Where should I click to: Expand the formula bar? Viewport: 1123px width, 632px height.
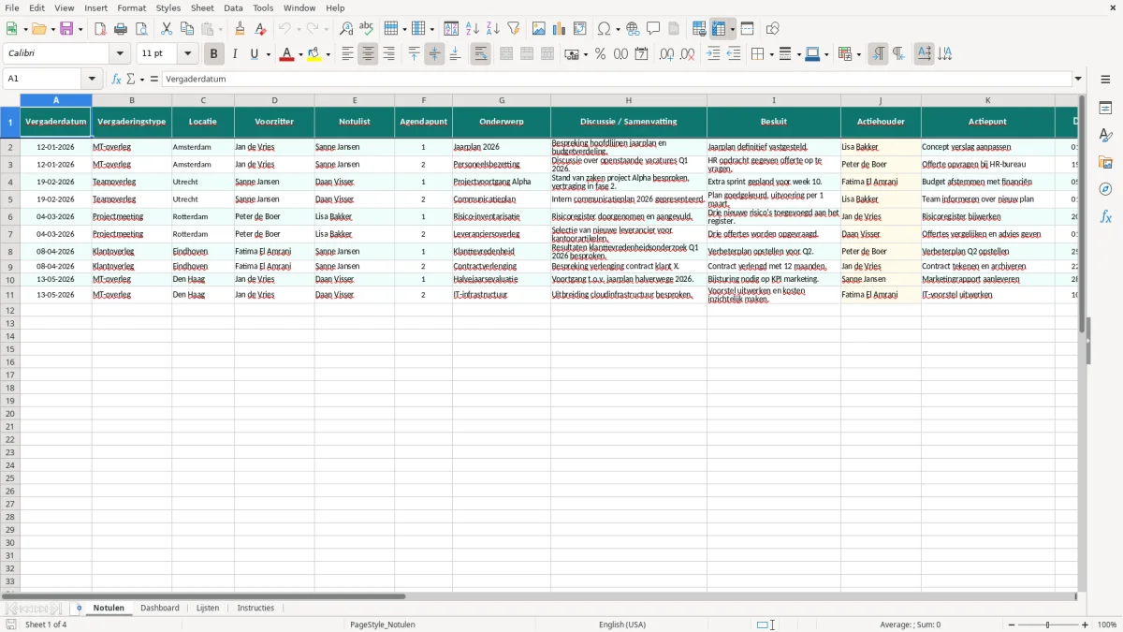(x=1078, y=80)
